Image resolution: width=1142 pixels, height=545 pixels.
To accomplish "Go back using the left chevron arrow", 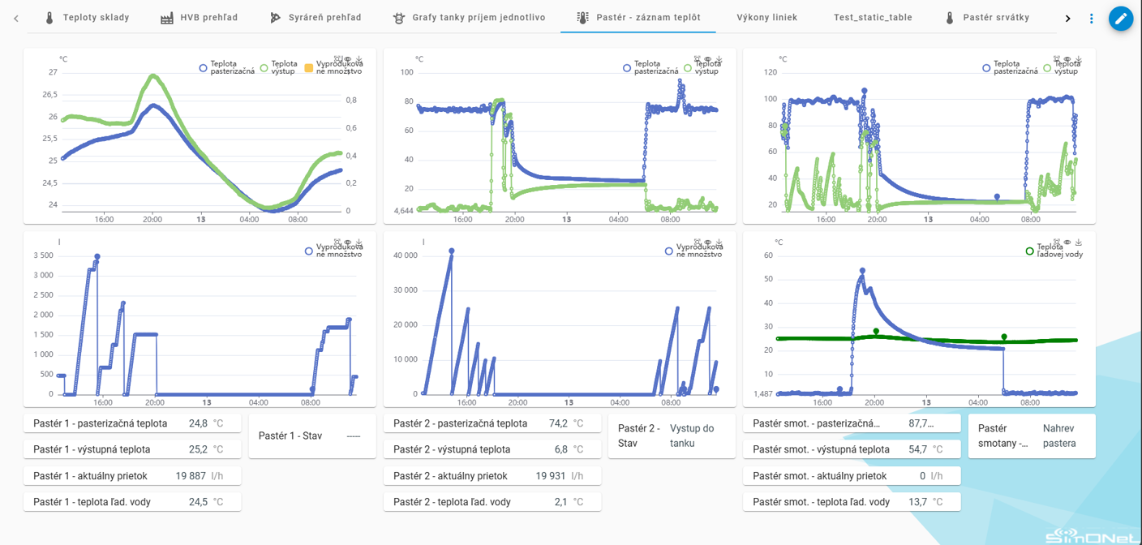I will tap(16, 18).
